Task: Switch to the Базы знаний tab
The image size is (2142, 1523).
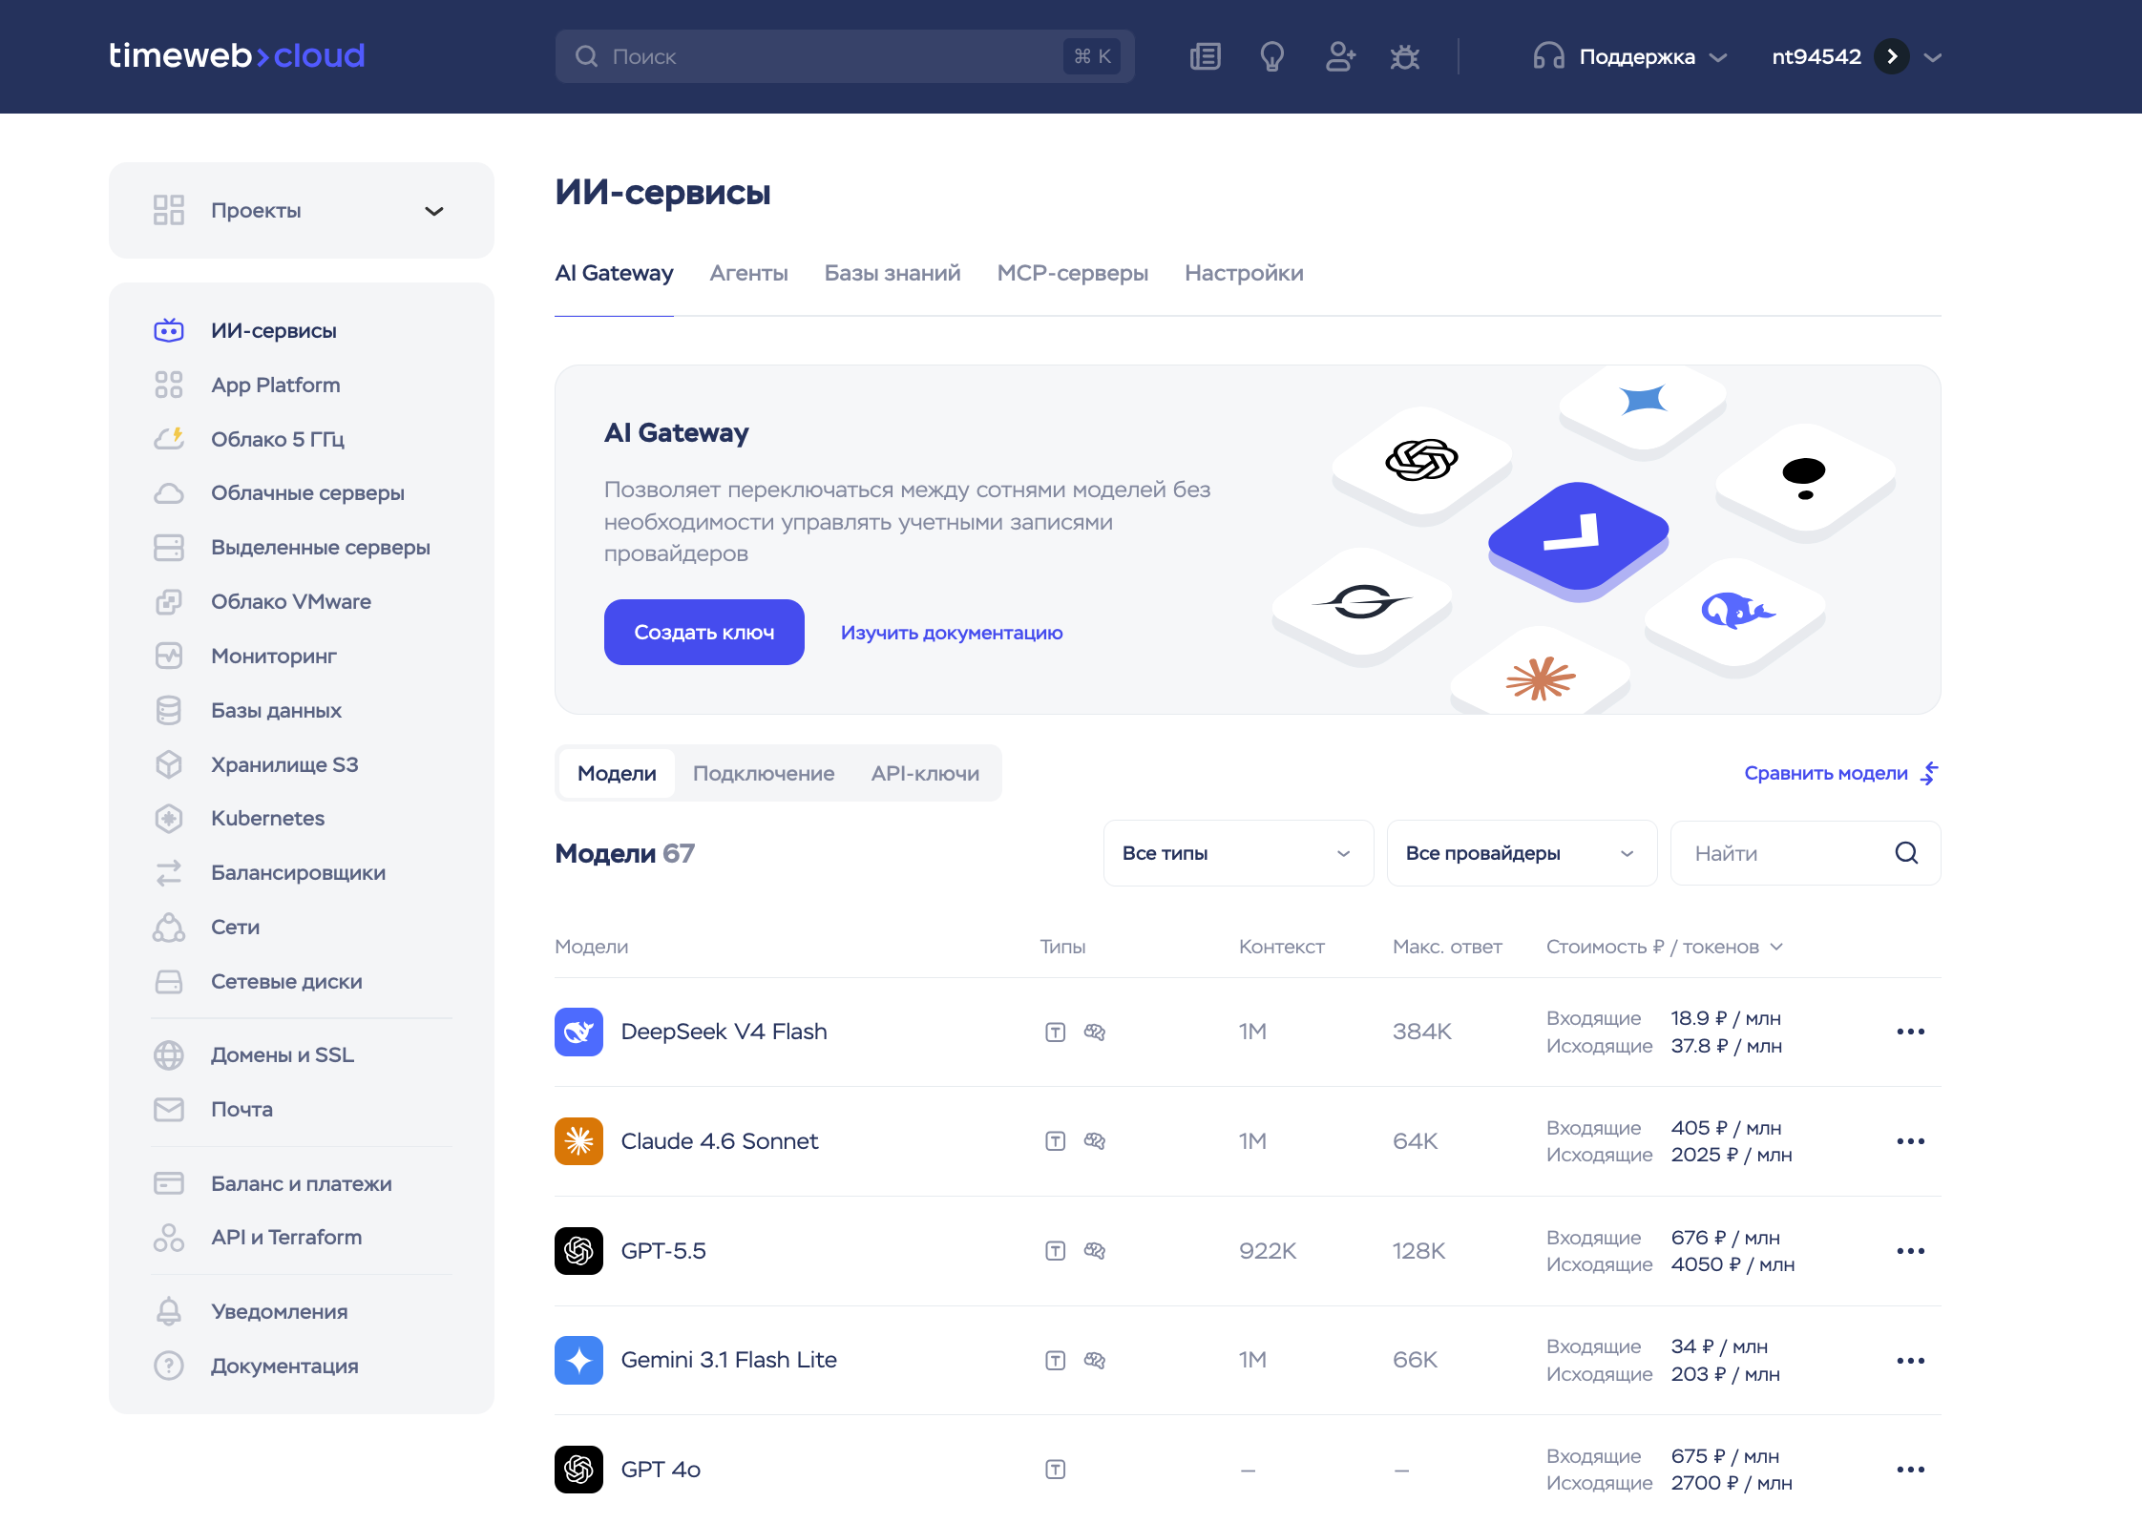Action: 892,273
